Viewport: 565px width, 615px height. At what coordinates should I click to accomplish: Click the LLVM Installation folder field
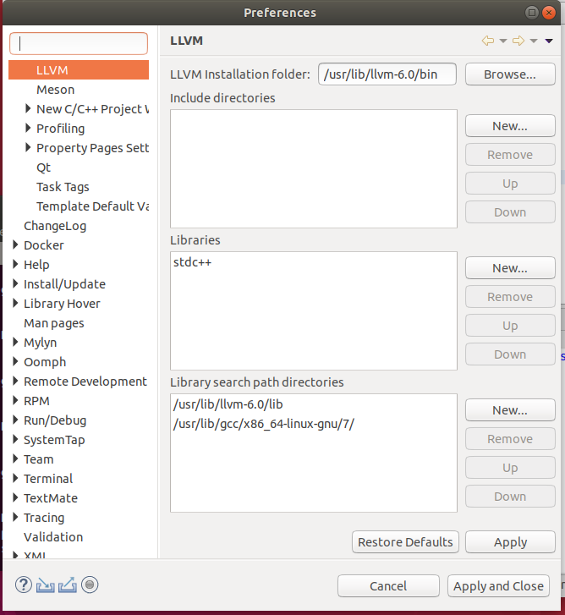(387, 74)
